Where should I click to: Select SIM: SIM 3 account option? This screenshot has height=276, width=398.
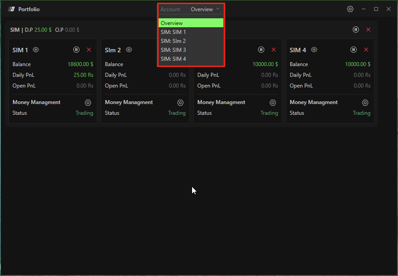[191, 50]
